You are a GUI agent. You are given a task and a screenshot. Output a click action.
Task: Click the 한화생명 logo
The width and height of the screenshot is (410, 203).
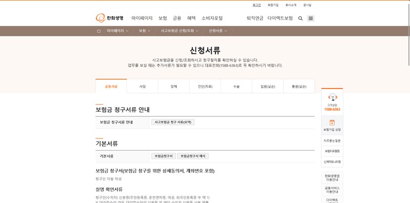click(110, 18)
